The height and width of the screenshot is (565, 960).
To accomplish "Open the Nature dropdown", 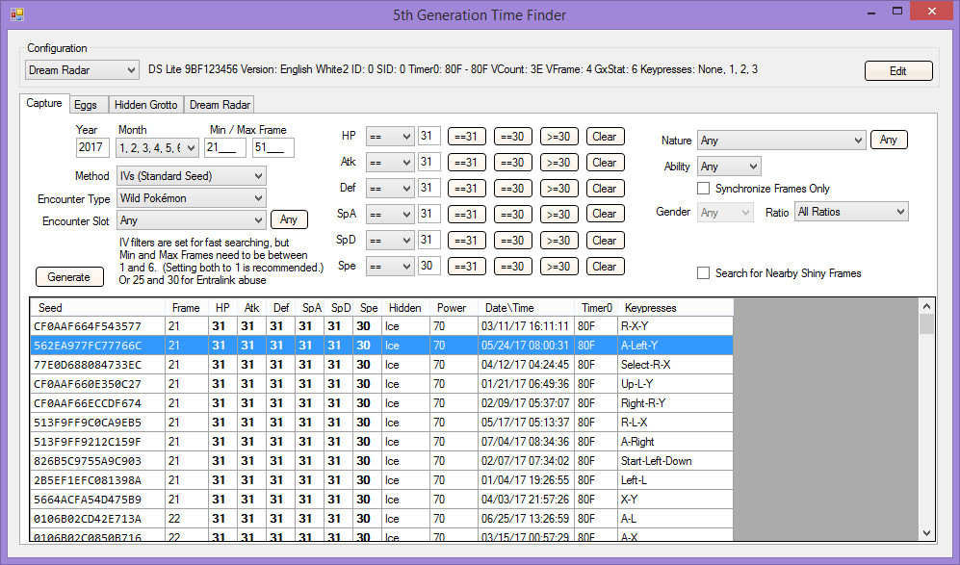I will click(782, 141).
